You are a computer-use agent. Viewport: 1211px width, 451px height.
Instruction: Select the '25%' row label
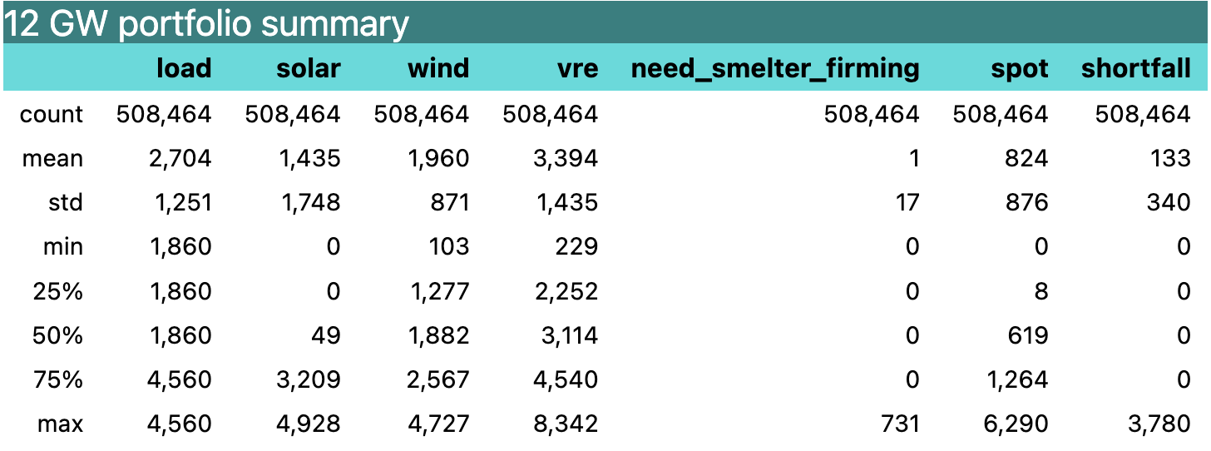pos(58,291)
